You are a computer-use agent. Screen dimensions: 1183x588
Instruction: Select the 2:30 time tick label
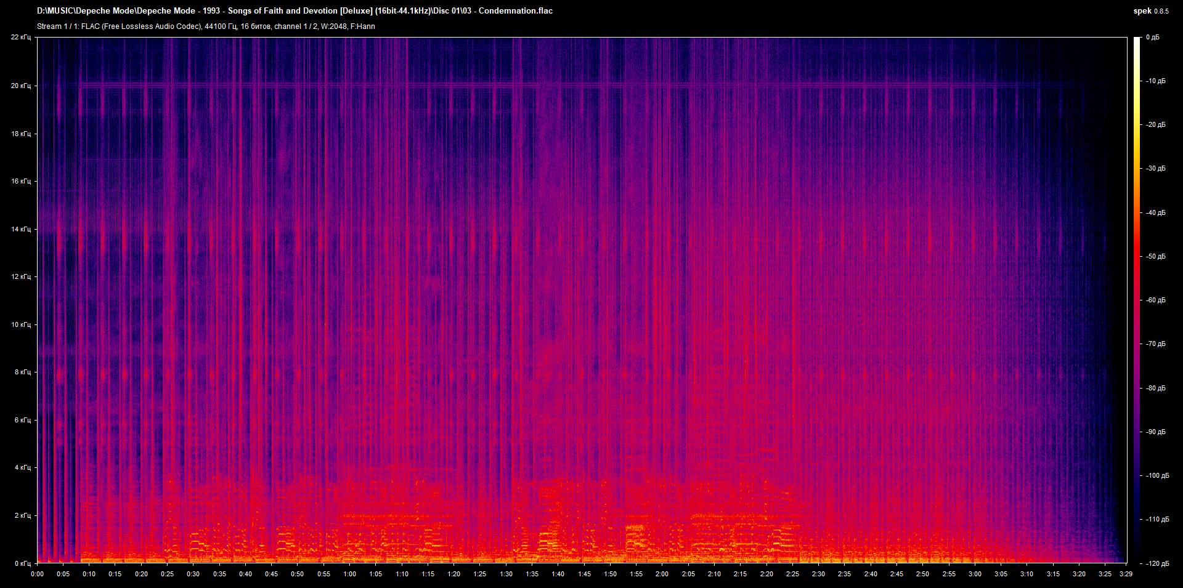pyautogui.click(x=818, y=574)
